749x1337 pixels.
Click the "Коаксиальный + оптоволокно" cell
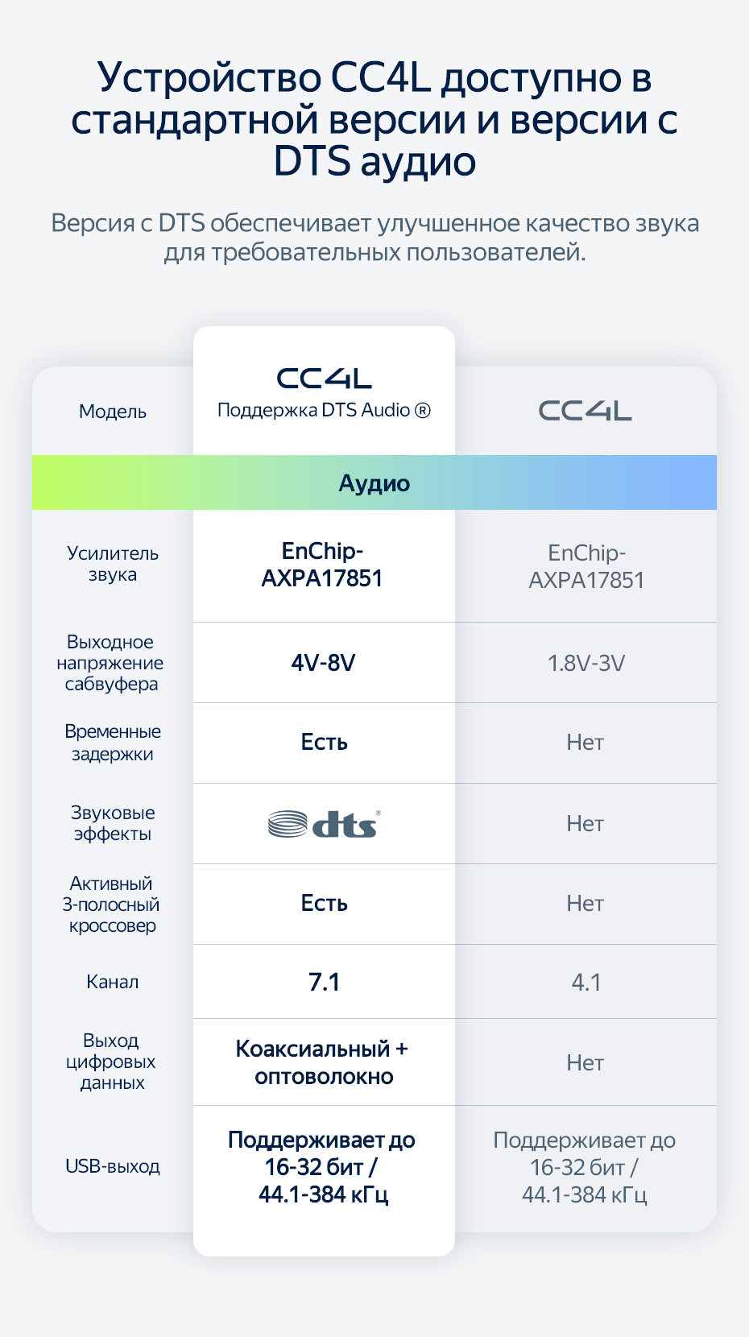tap(323, 1062)
